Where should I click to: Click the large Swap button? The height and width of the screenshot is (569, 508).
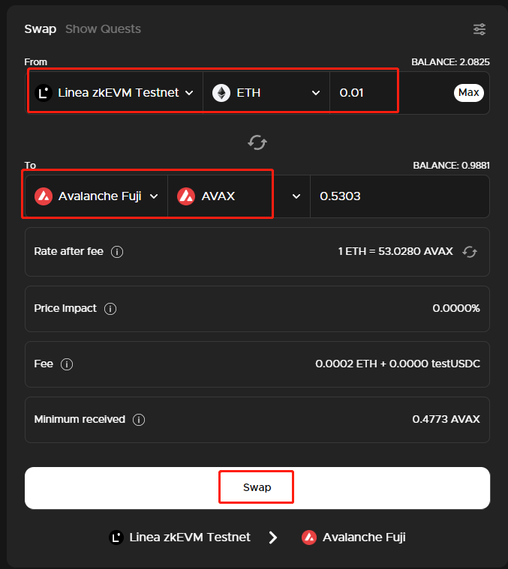tap(257, 488)
